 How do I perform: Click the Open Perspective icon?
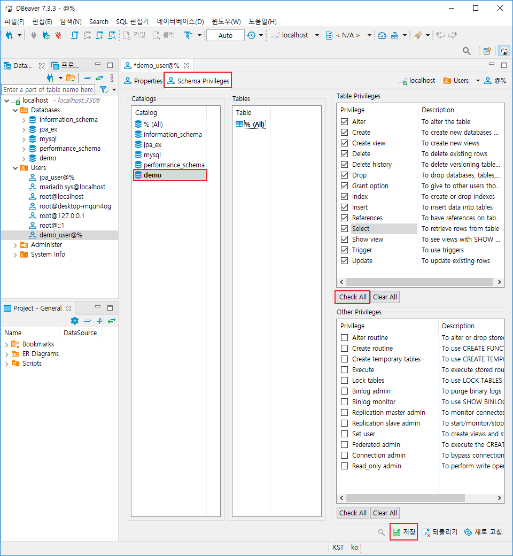487,51
